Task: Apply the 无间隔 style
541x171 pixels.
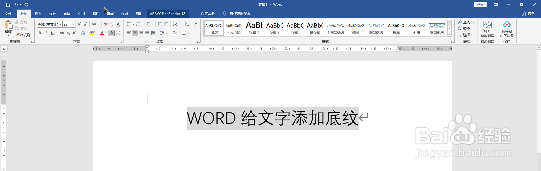Action: (x=234, y=28)
